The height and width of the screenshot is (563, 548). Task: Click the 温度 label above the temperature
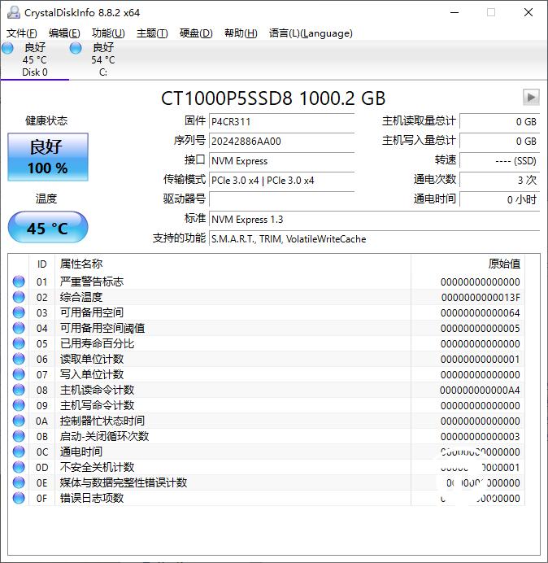[x=46, y=199]
